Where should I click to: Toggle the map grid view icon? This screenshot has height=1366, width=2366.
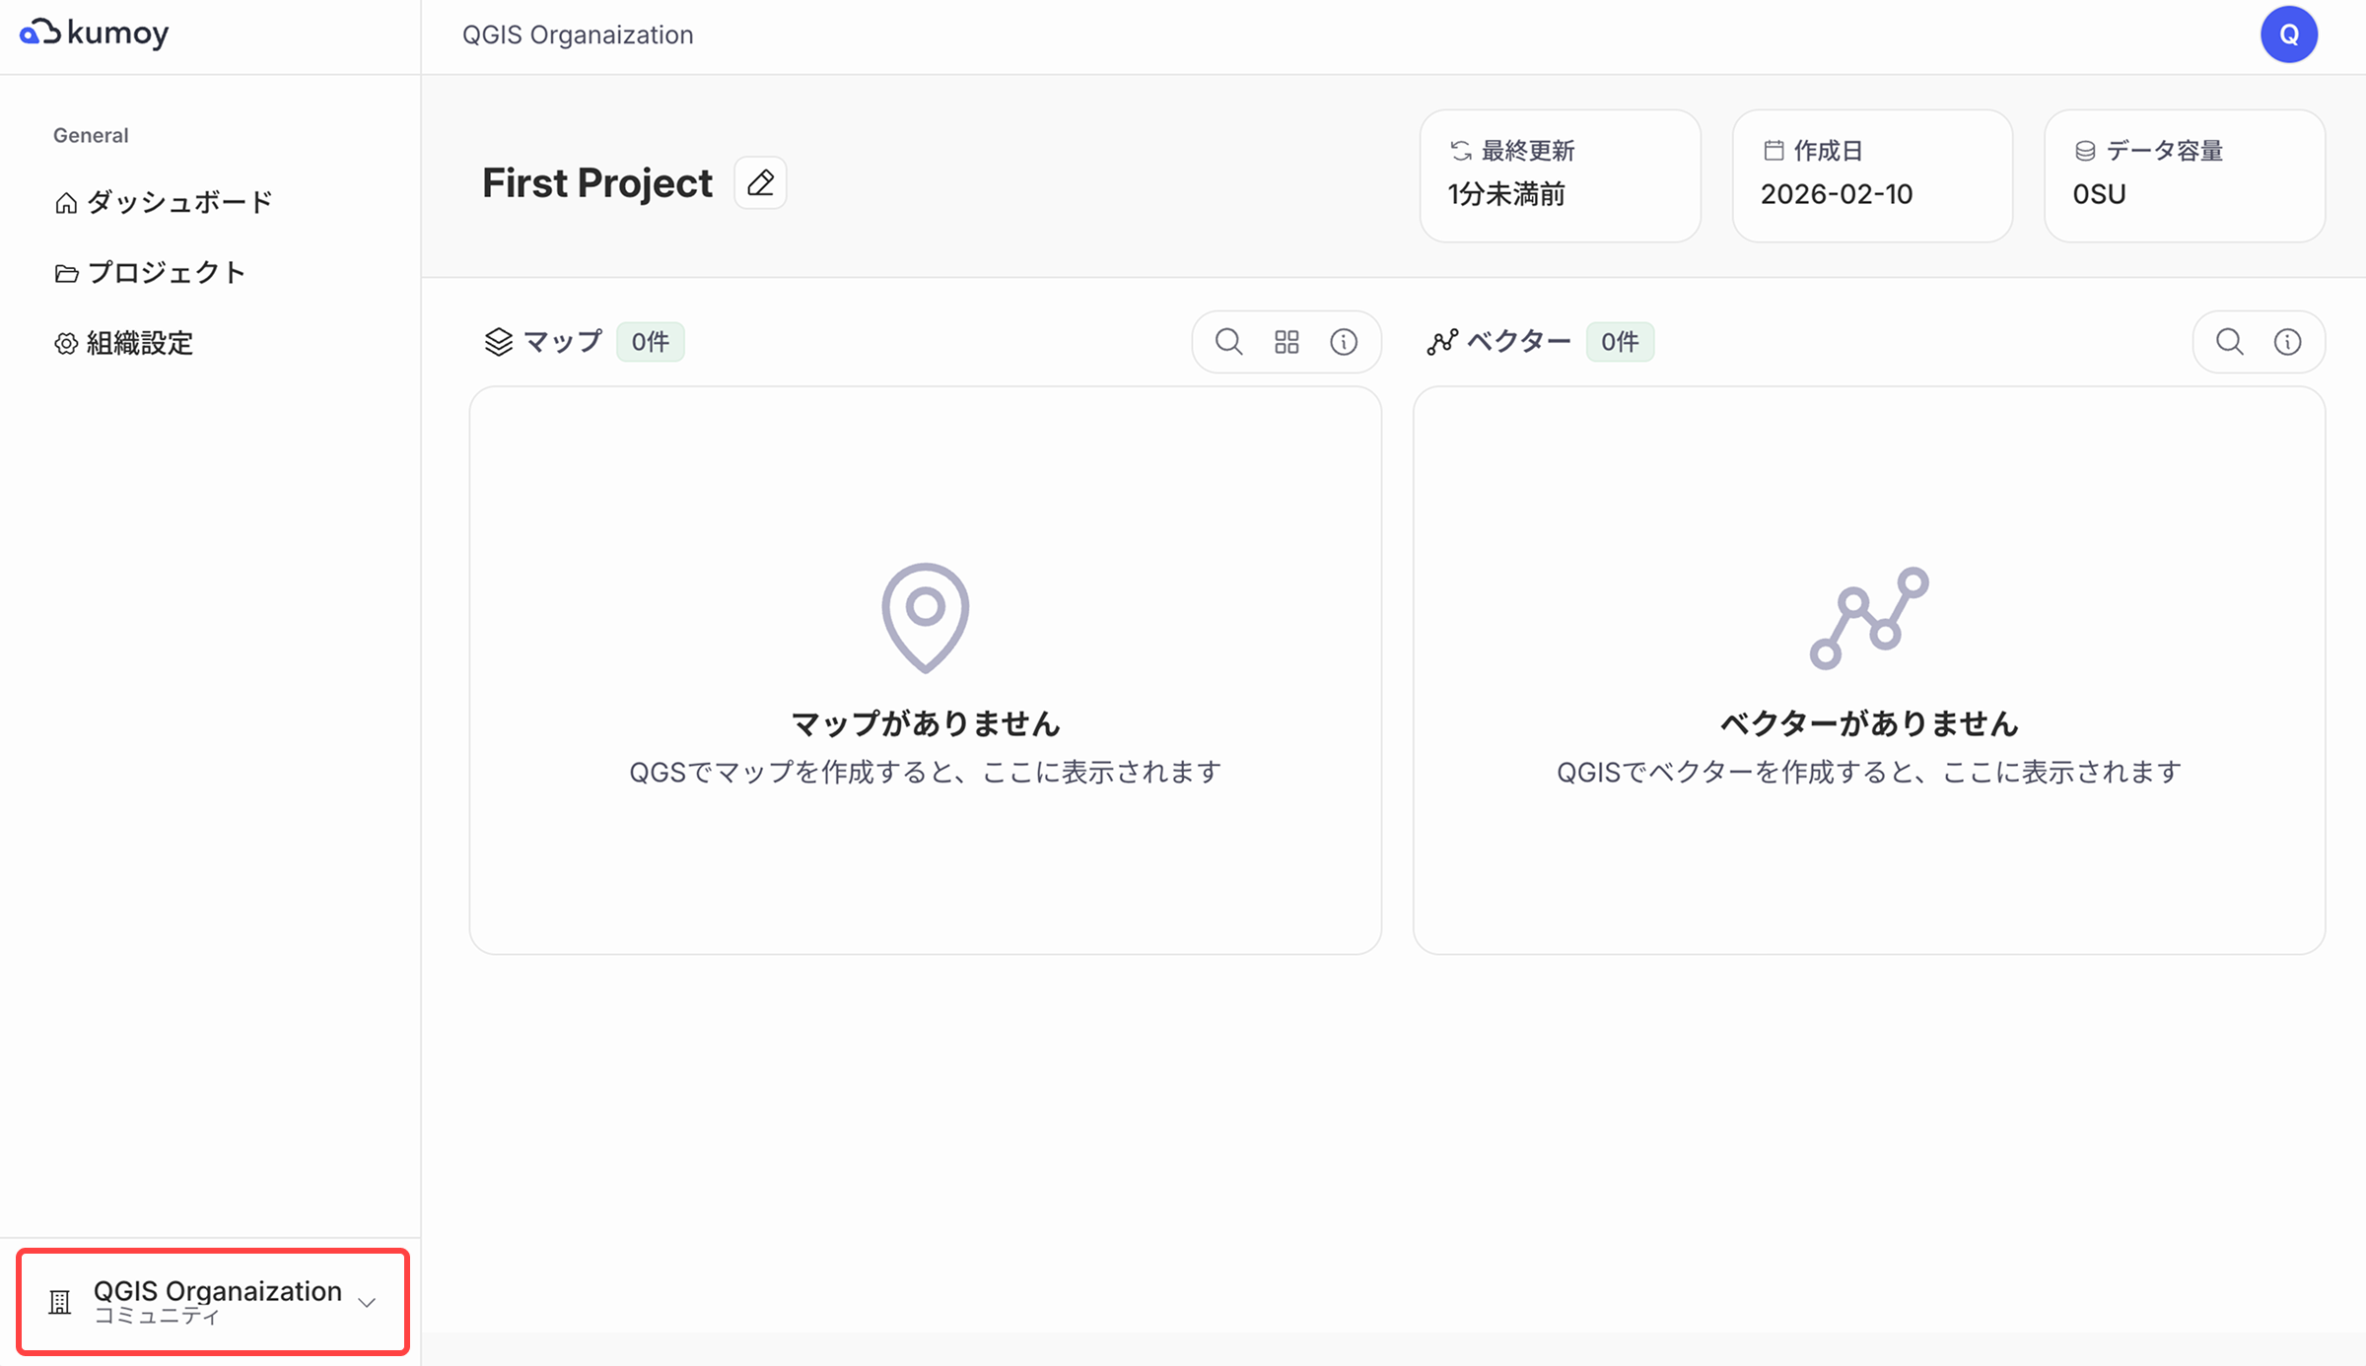[1287, 342]
